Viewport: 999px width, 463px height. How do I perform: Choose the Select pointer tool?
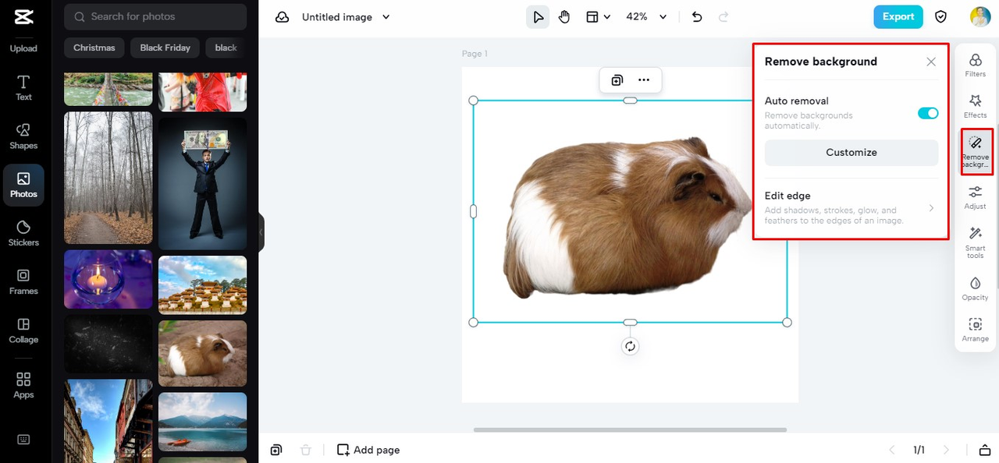538,16
